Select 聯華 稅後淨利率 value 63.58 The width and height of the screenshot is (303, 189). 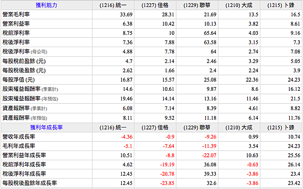coord(210,42)
